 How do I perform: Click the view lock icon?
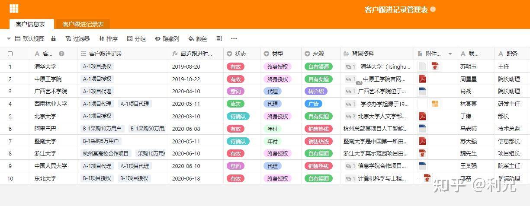tap(54, 38)
